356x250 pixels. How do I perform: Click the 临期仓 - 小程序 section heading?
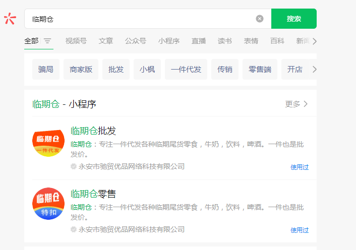point(64,104)
